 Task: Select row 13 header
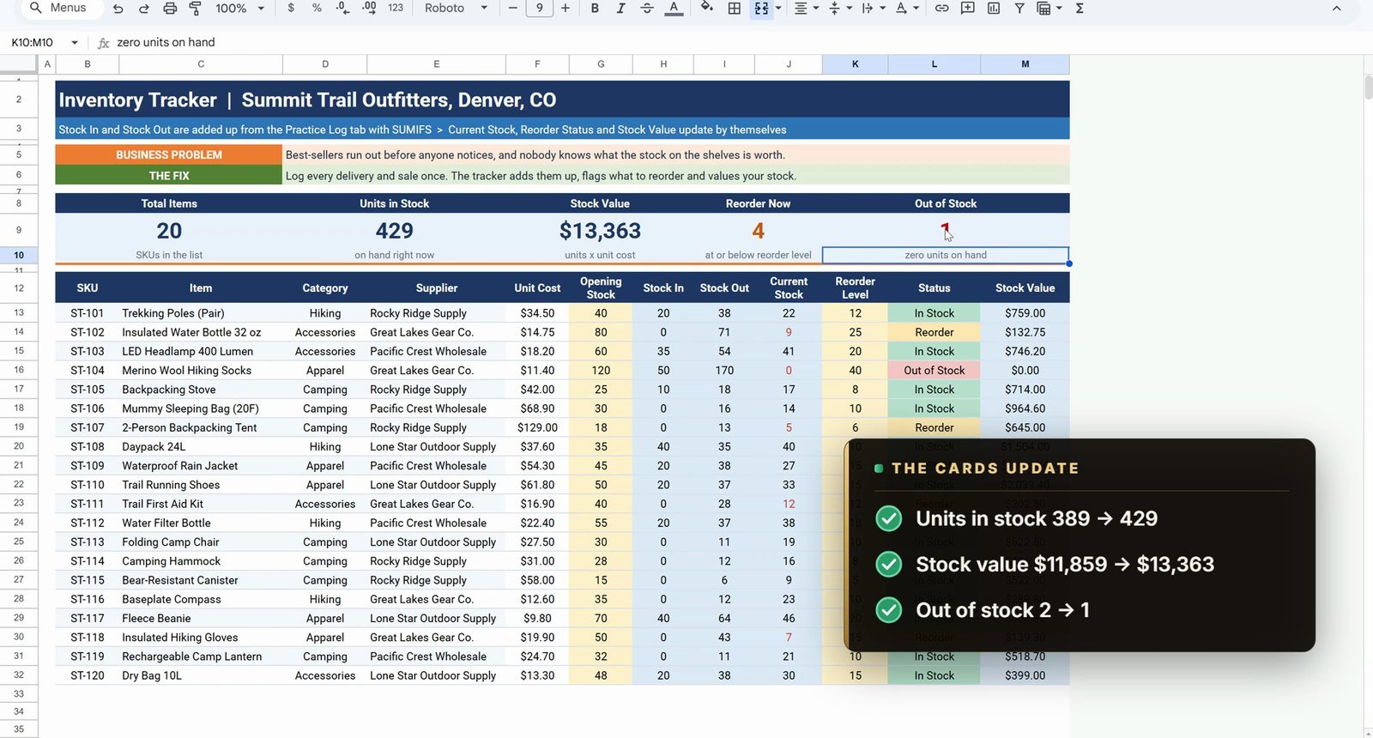tap(19, 312)
